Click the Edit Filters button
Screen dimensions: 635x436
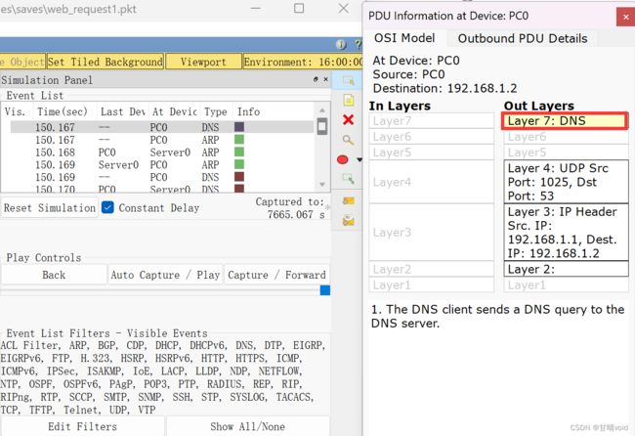[83, 426]
